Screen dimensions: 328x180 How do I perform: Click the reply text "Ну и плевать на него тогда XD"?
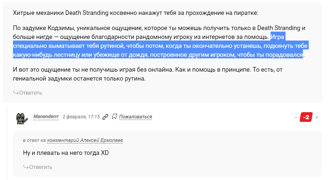(66, 153)
